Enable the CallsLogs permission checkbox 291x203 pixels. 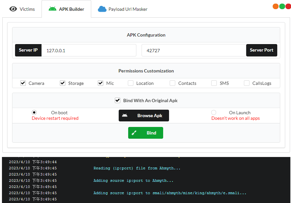pos(247,83)
